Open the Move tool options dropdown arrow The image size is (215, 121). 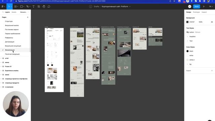11,7
